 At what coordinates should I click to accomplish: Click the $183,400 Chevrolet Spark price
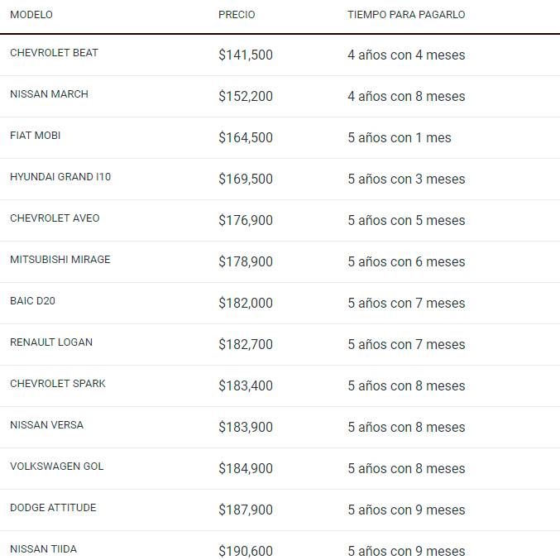coord(246,385)
